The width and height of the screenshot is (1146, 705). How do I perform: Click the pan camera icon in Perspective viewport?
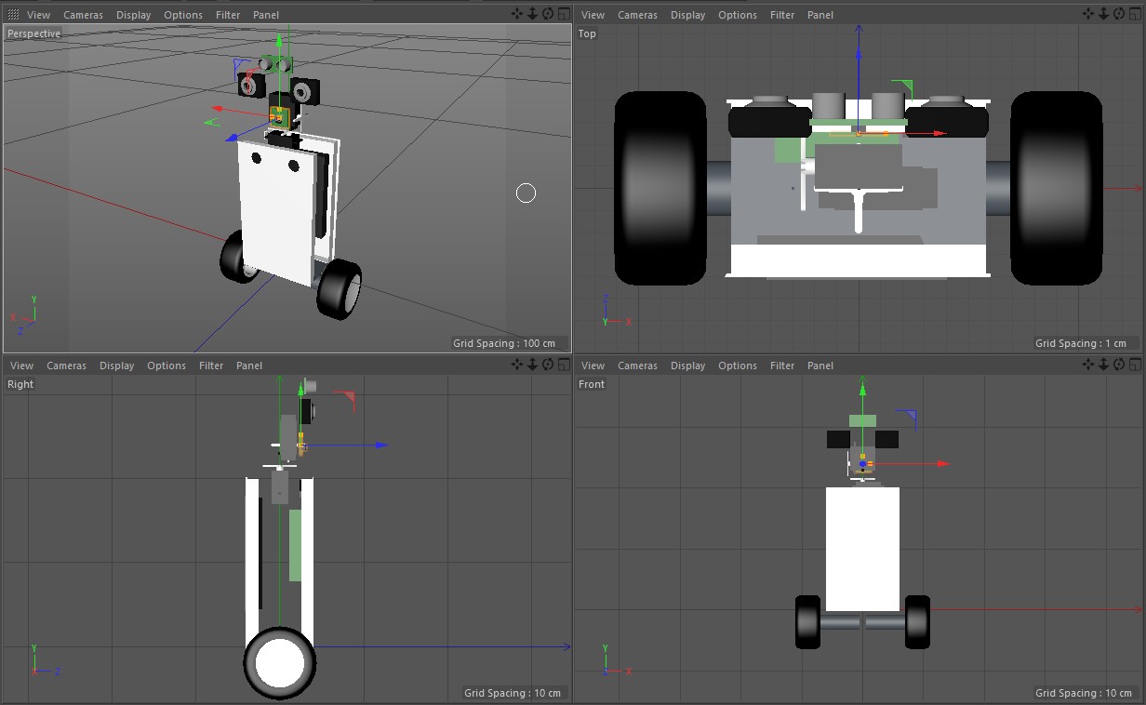[518, 14]
